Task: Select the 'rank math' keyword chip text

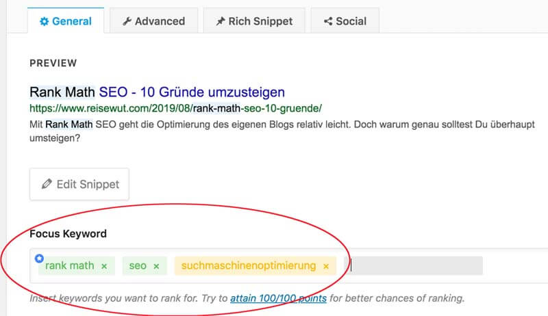Action: tap(70, 266)
